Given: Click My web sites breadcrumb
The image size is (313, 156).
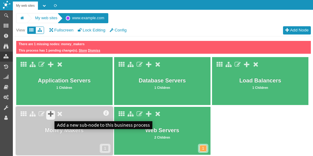Looking at the screenshot, I should pos(46,18).
